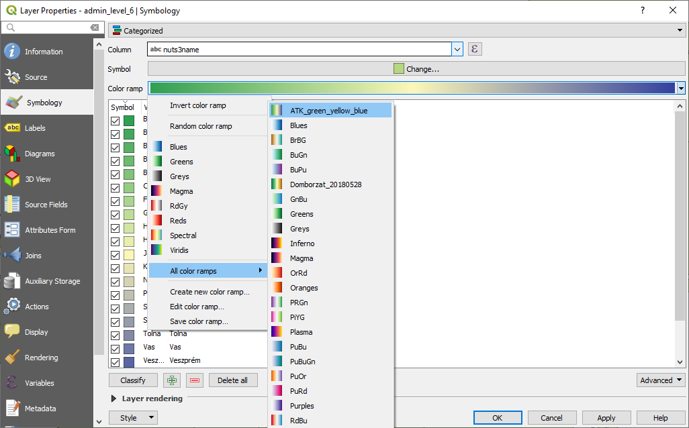Open the Diagrams icon
Image resolution: width=689 pixels, height=428 pixels.
(x=12, y=154)
